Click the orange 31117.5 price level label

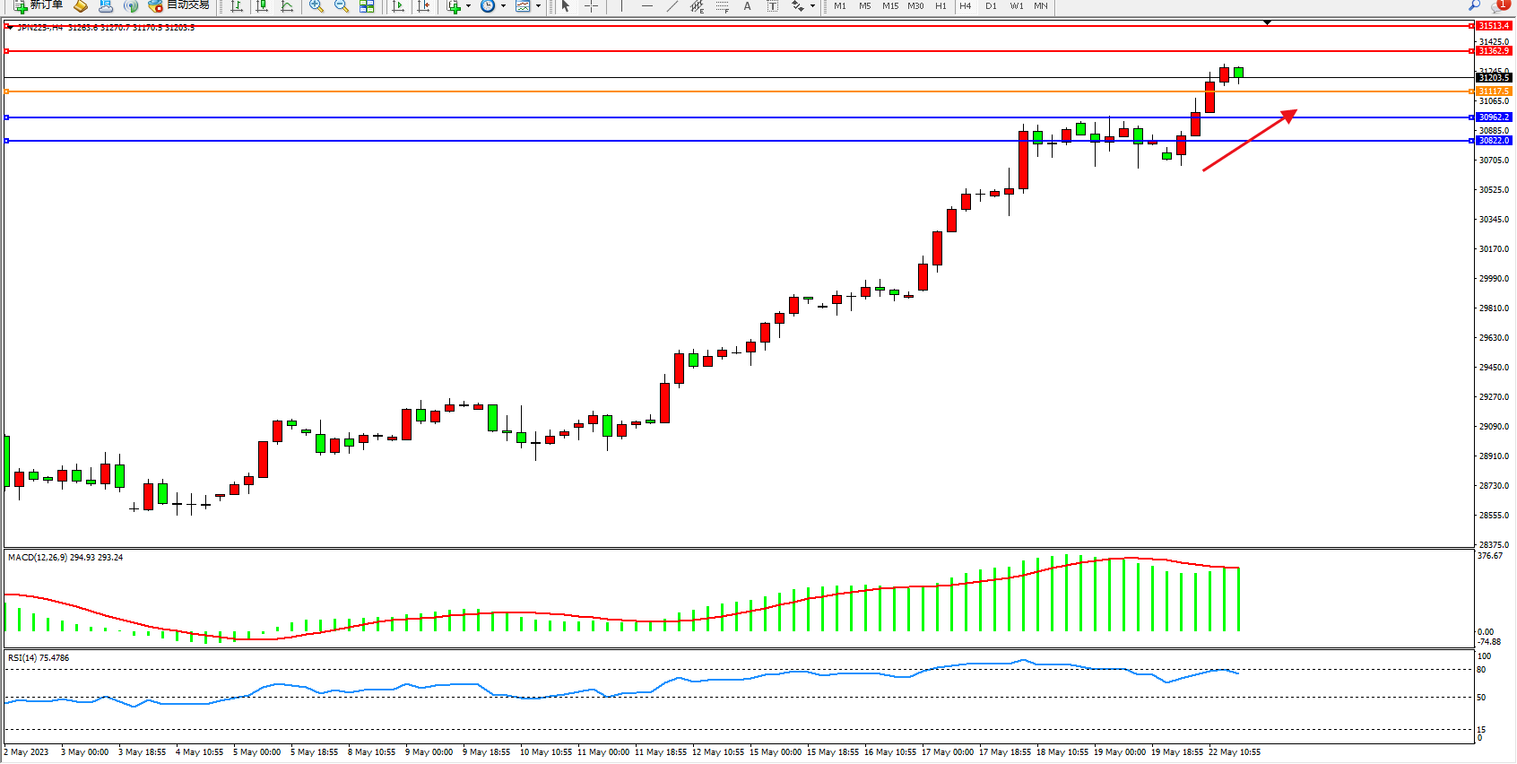click(x=1494, y=91)
